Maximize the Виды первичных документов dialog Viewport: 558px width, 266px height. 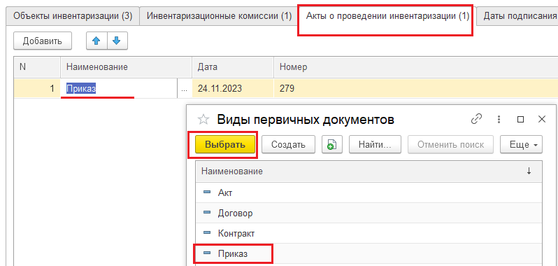pyautogui.click(x=520, y=119)
